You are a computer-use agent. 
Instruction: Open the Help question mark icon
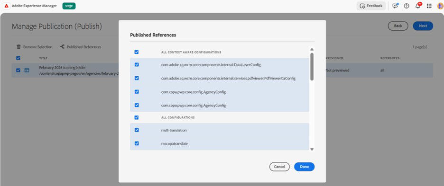coord(407,6)
